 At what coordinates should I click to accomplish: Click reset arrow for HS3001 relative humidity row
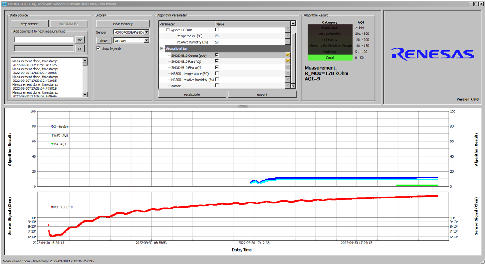287,80
